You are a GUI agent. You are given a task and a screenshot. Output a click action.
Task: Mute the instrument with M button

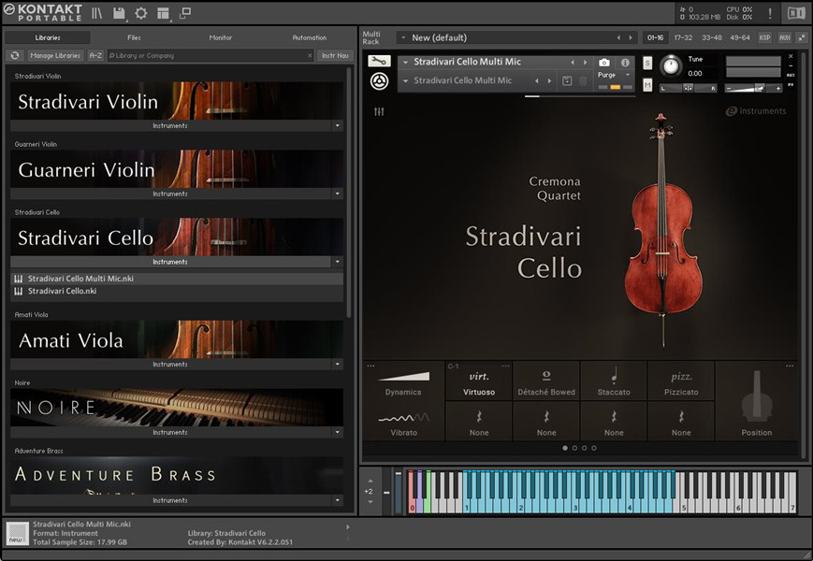pos(647,85)
